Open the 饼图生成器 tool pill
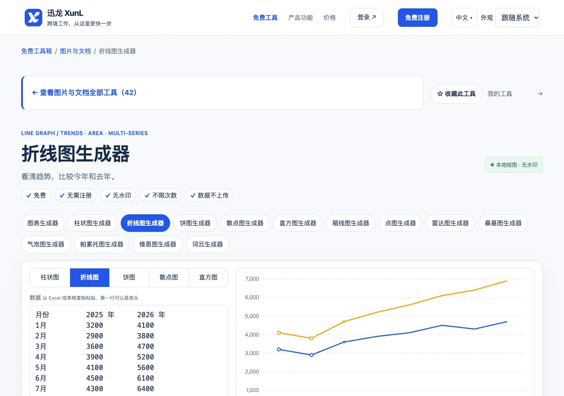This screenshot has height=396, width=564. [x=195, y=223]
